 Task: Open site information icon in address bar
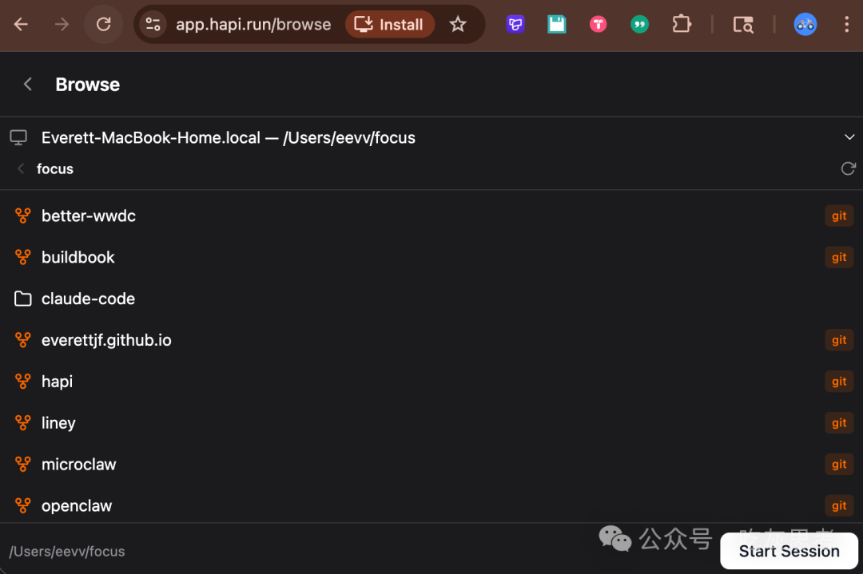pos(153,24)
